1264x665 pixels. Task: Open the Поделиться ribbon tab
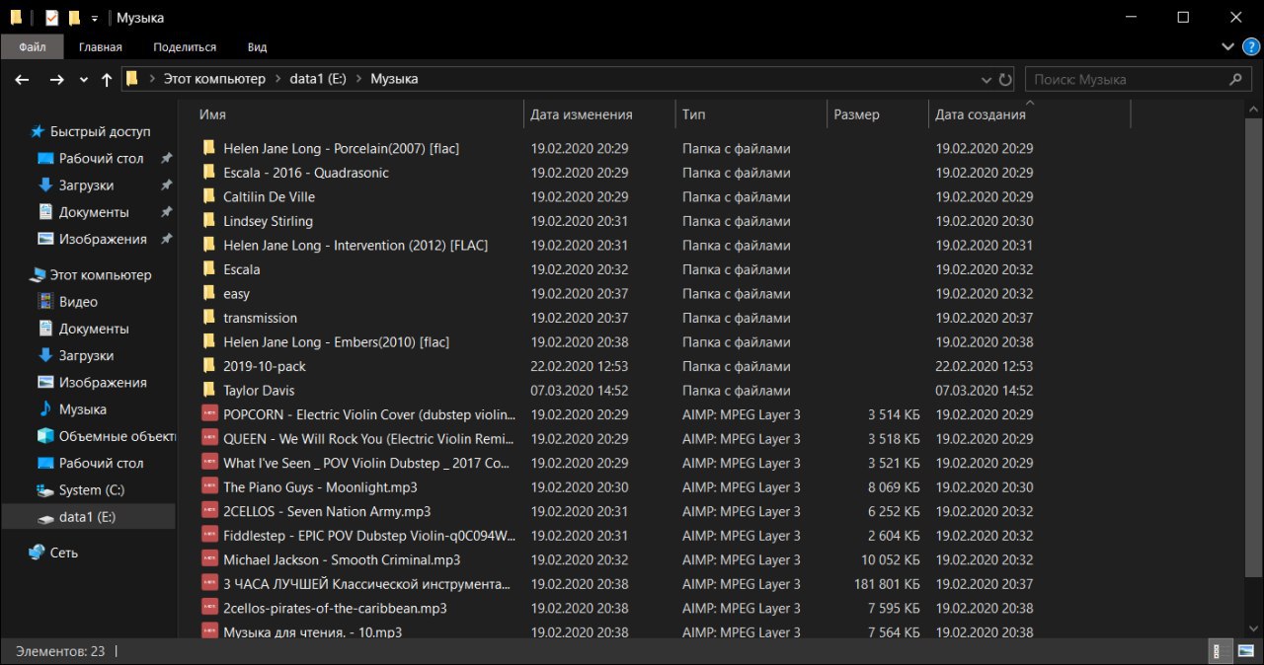pyautogui.click(x=185, y=46)
